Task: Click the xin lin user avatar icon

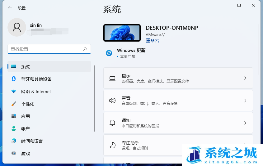Action: (x=17, y=27)
